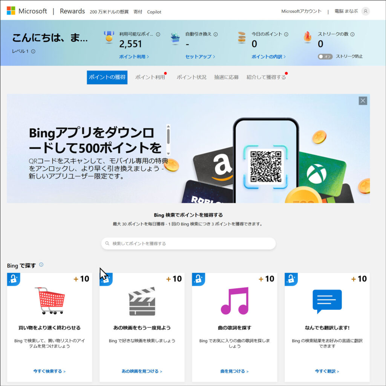Image resolution: width=386 pixels, height=386 pixels.
Task: Click the Bingアプリをダウンロード banner heading
Action: pos(95,140)
